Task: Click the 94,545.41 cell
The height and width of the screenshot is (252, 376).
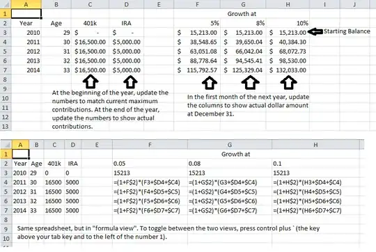Action: point(243,61)
